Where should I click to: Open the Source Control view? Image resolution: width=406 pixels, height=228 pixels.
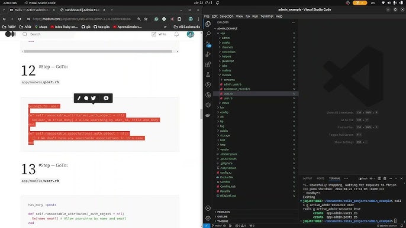click(x=208, y=44)
